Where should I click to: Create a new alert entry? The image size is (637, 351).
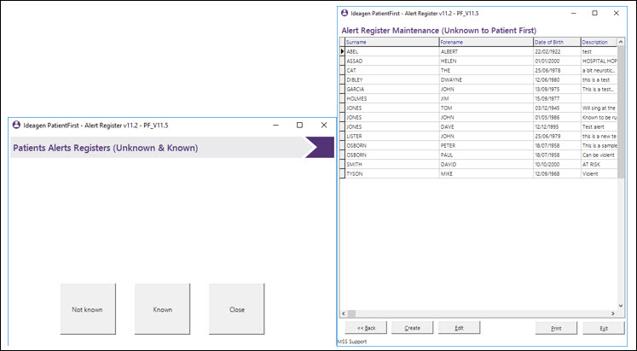pos(413,328)
